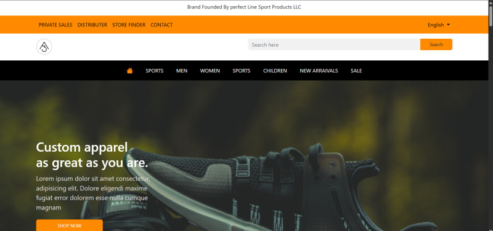Screen dimensions: 493x231
Task: Open STORE FINDER link
Action: coord(129,25)
